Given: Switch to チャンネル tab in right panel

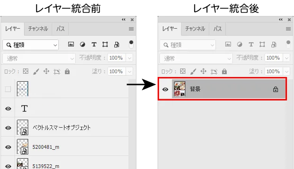Looking at the screenshot, I should coord(195,29).
